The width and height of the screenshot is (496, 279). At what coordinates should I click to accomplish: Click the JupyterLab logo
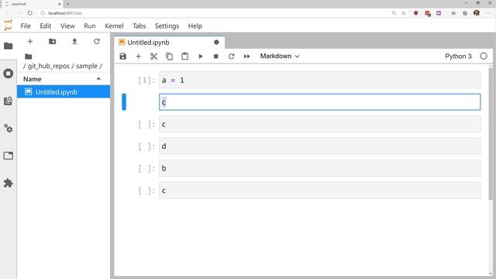9,26
